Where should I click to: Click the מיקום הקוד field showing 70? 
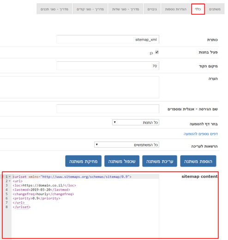[x=108, y=66]
